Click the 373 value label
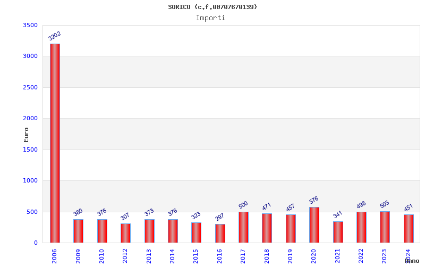This screenshot has height=266, width=425. pyautogui.click(x=149, y=212)
